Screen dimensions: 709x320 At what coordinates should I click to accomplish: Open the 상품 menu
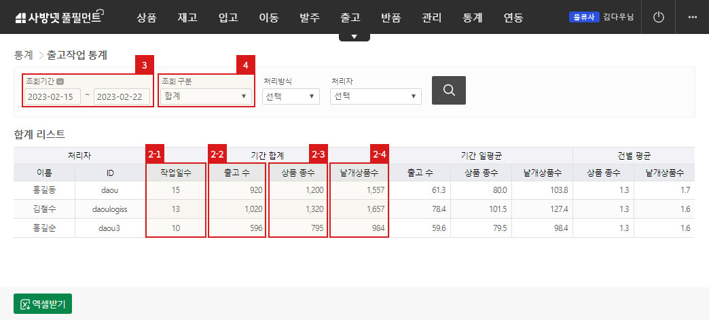tap(146, 18)
